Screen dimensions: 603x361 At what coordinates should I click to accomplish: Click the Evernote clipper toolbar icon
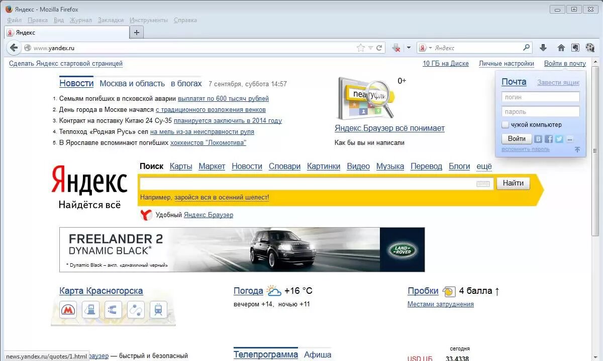click(x=575, y=48)
